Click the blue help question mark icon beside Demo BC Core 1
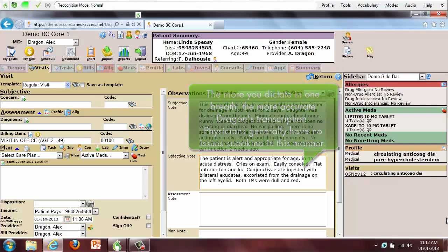 (x=103, y=35)
